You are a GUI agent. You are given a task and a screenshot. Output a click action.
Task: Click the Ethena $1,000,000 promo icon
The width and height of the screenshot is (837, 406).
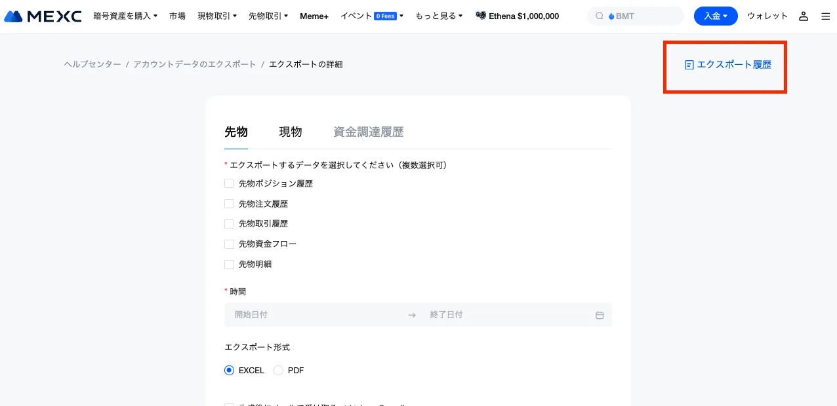[481, 16]
